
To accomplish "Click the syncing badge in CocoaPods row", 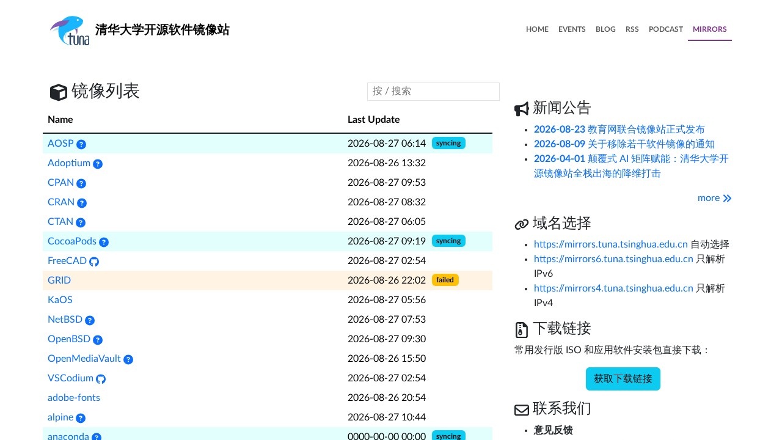I will click(448, 241).
